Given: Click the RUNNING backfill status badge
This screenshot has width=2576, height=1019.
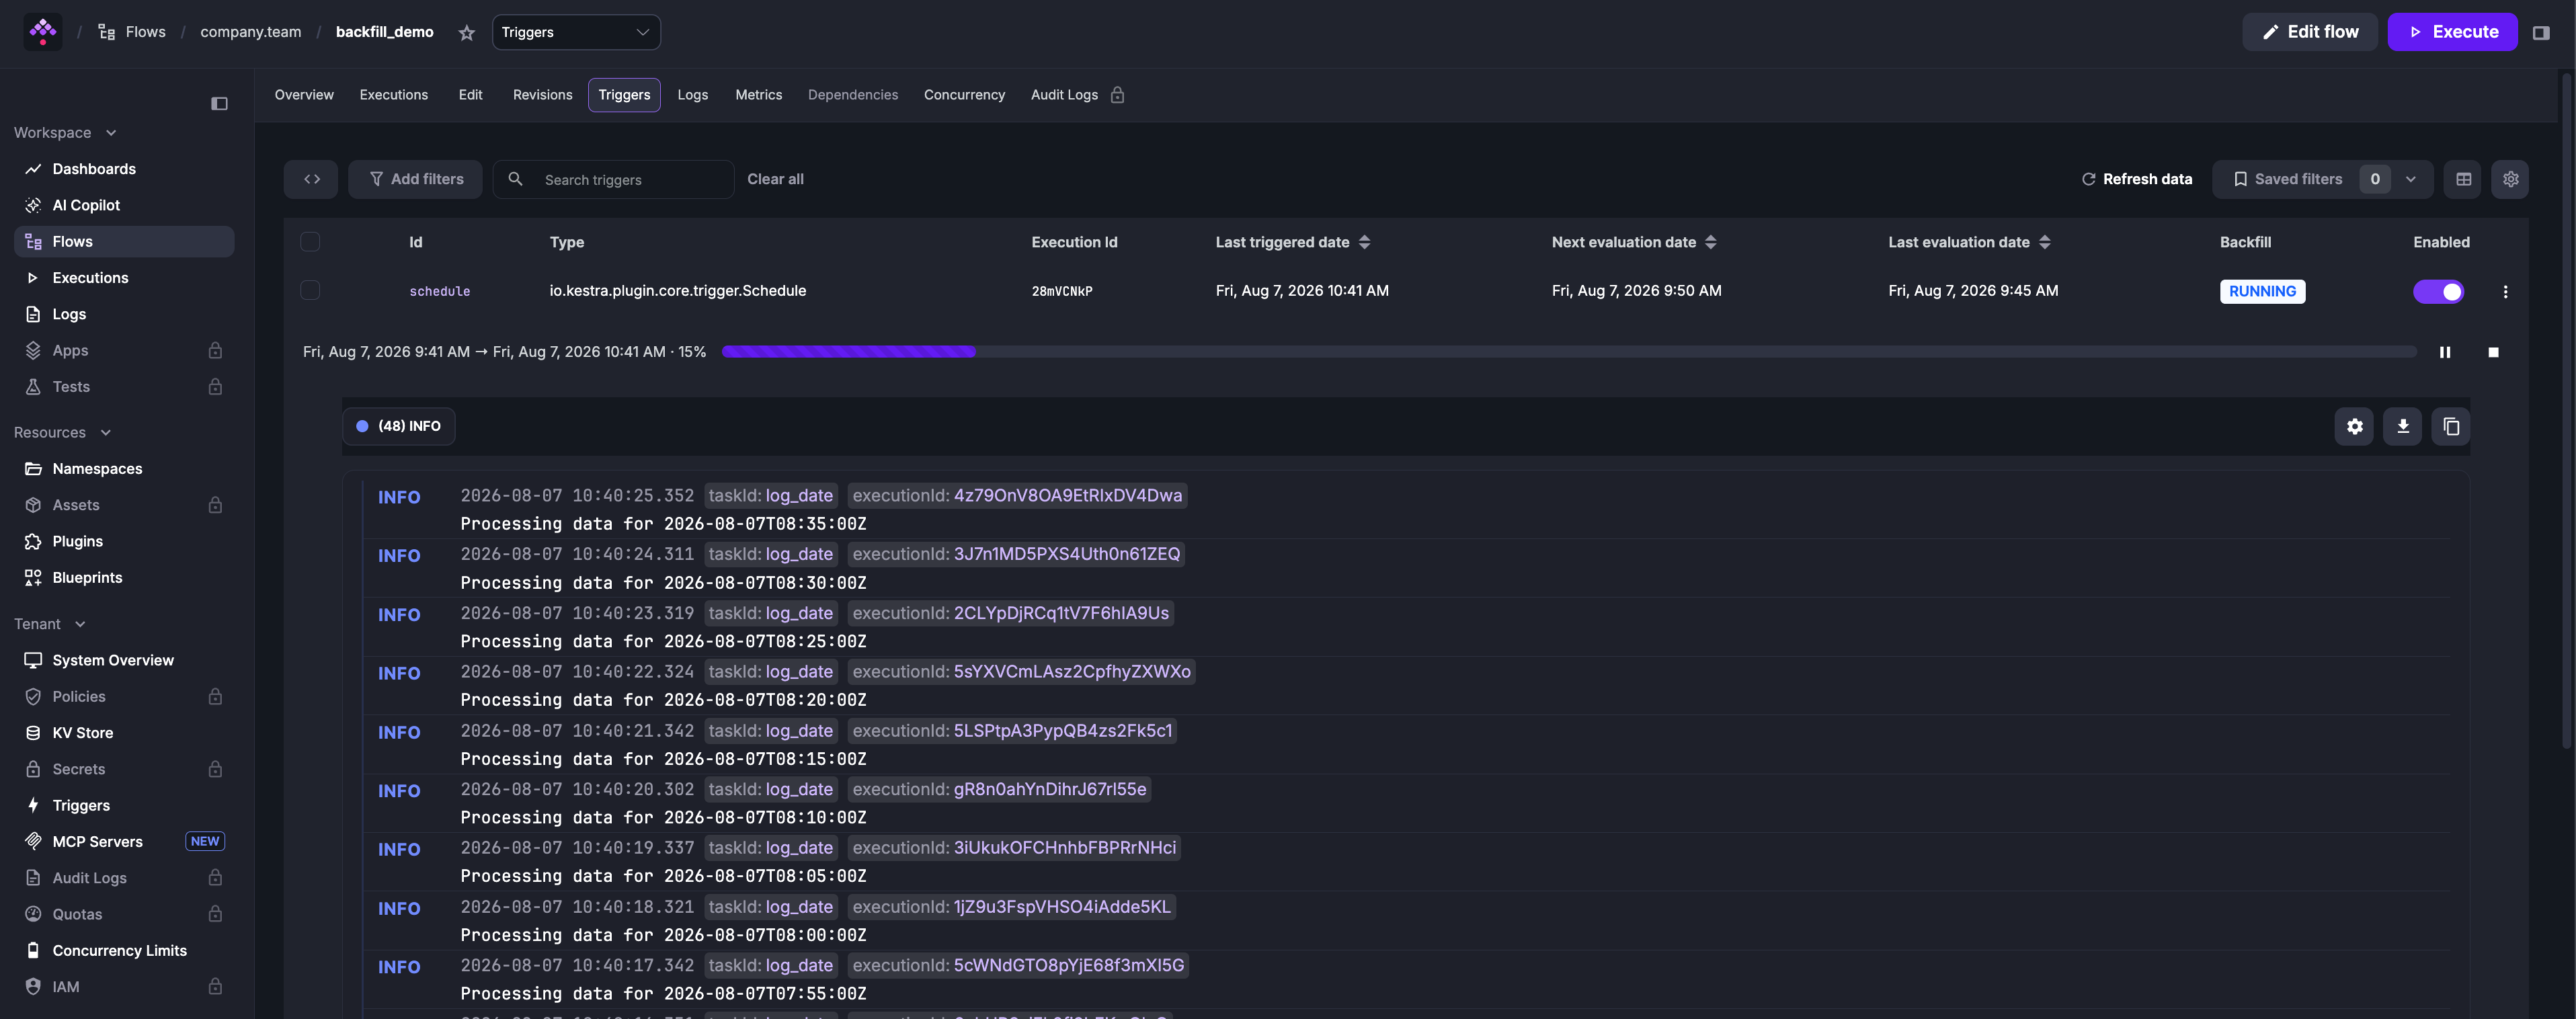Looking at the screenshot, I should [2262, 292].
